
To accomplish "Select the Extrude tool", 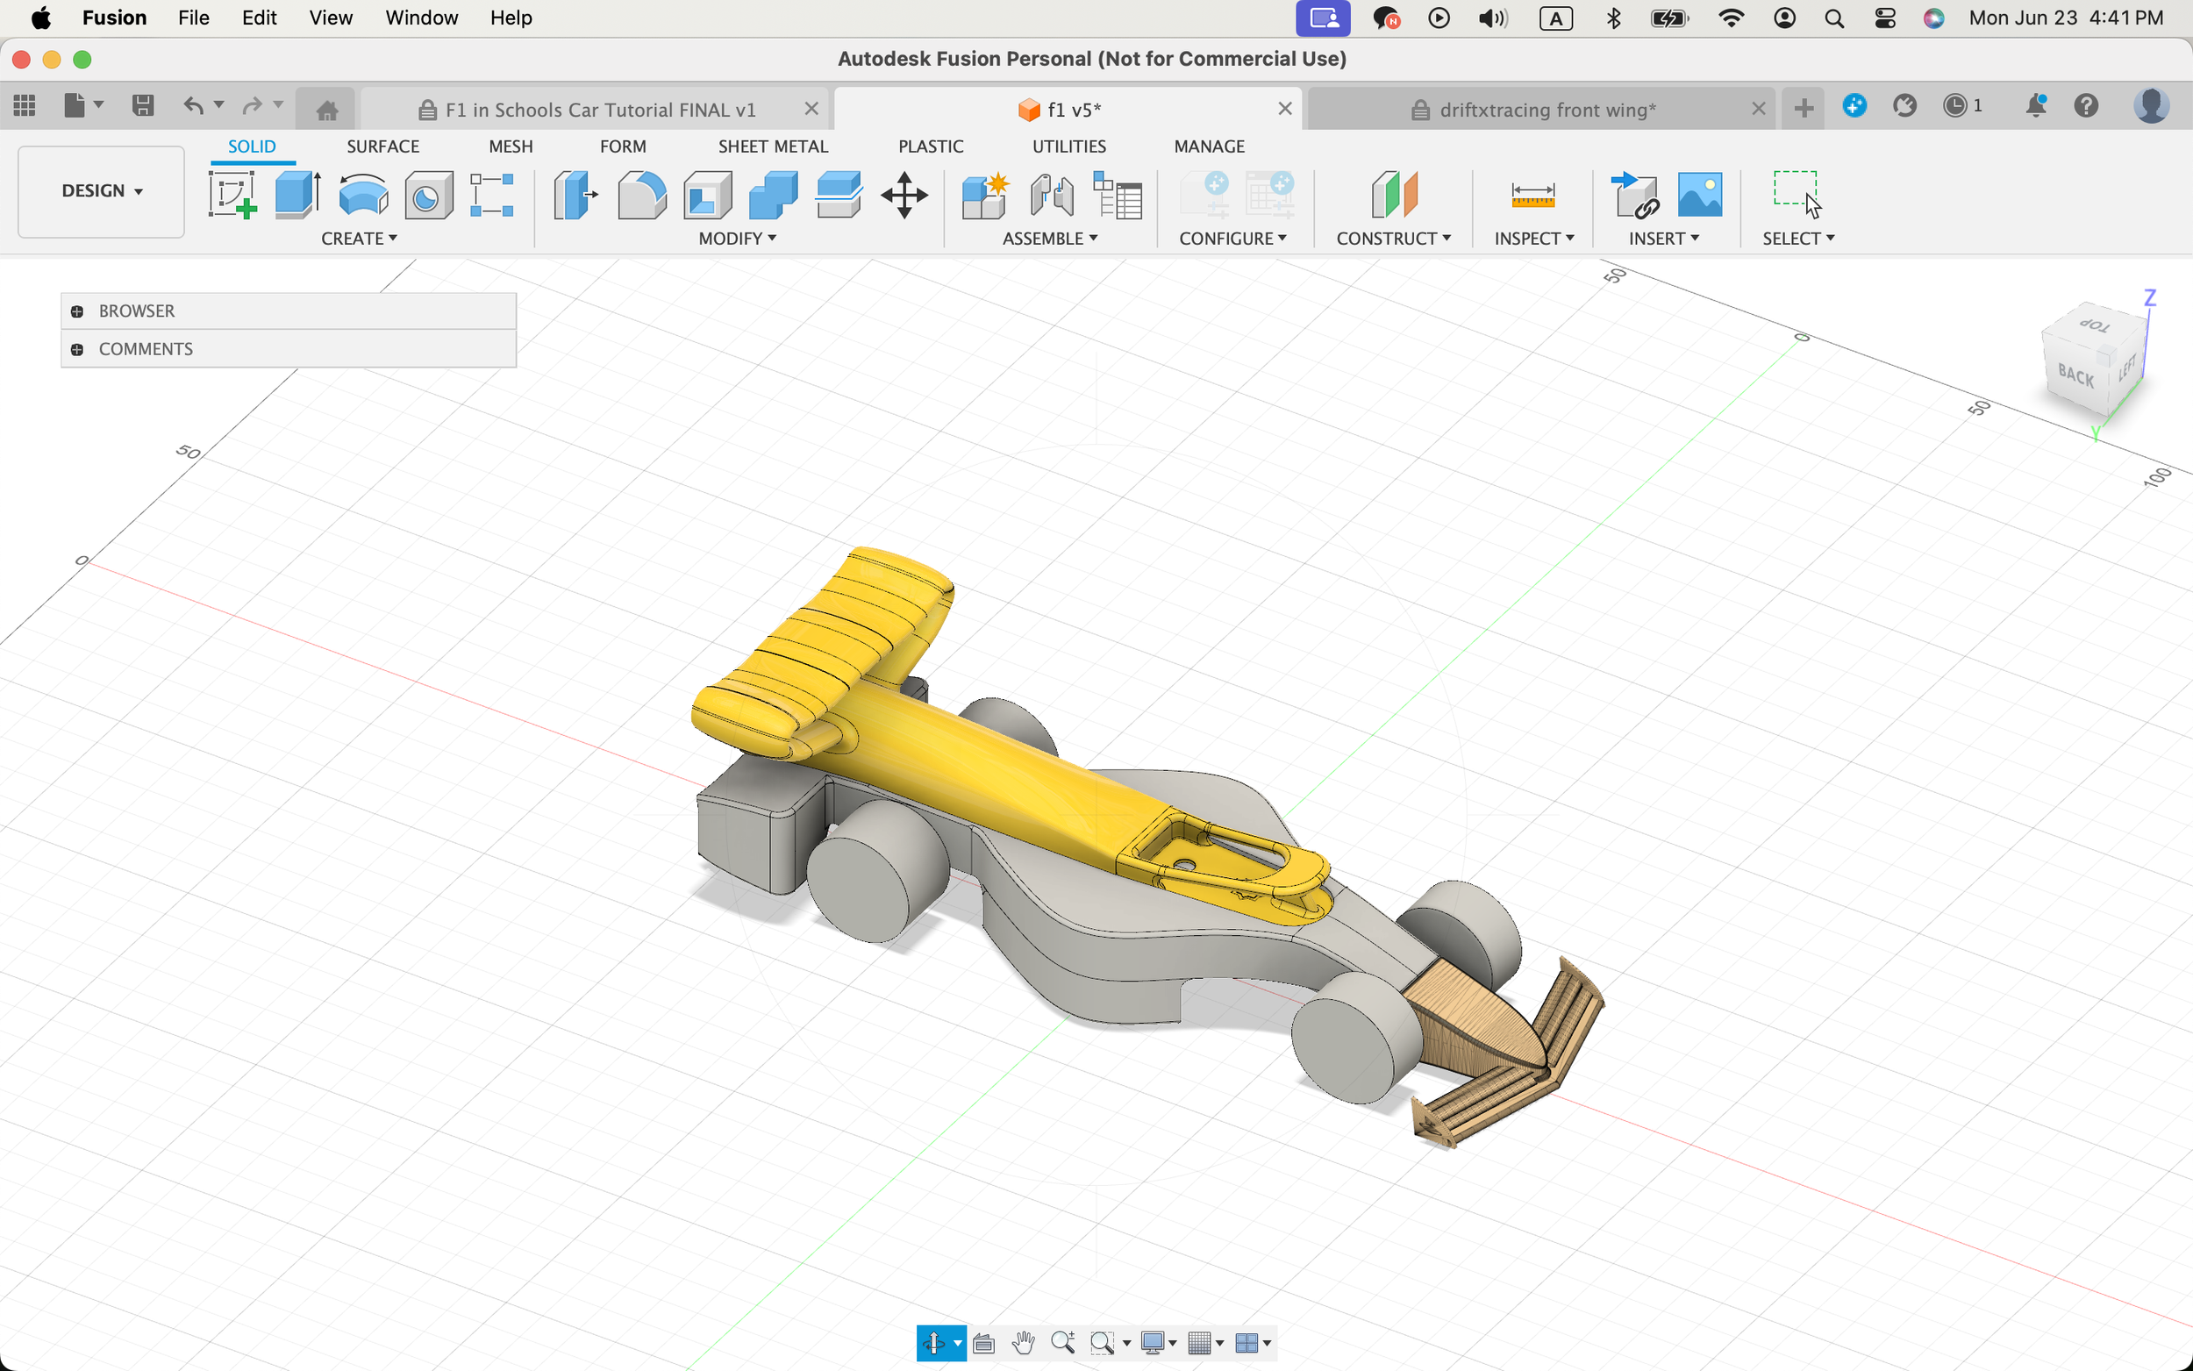I will pyautogui.click(x=298, y=195).
